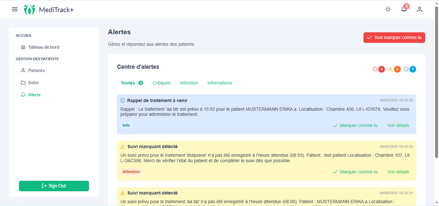Viewport: 439px width, 206px height.
Task: Open the user profile icon
Action: click(x=419, y=10)
